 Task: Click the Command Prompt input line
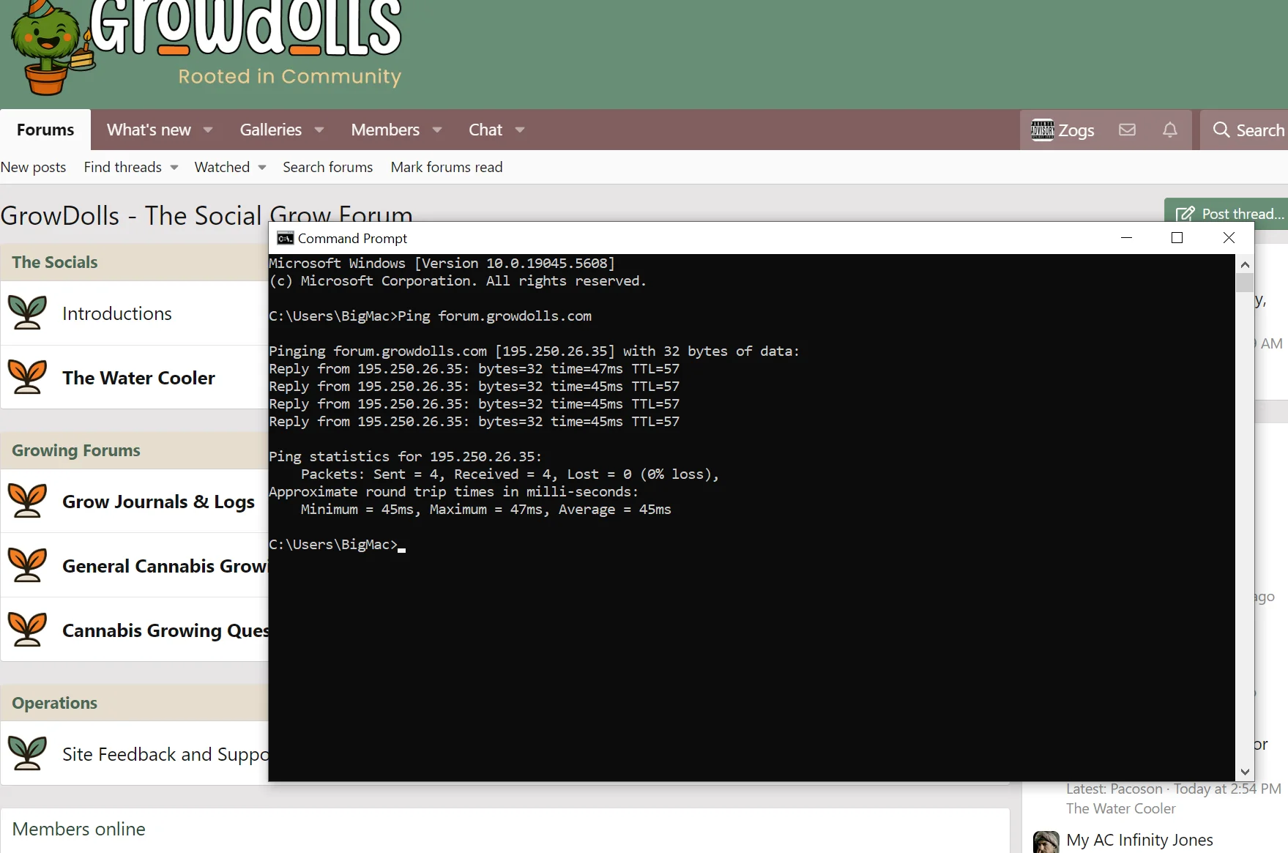pos(337,545)
